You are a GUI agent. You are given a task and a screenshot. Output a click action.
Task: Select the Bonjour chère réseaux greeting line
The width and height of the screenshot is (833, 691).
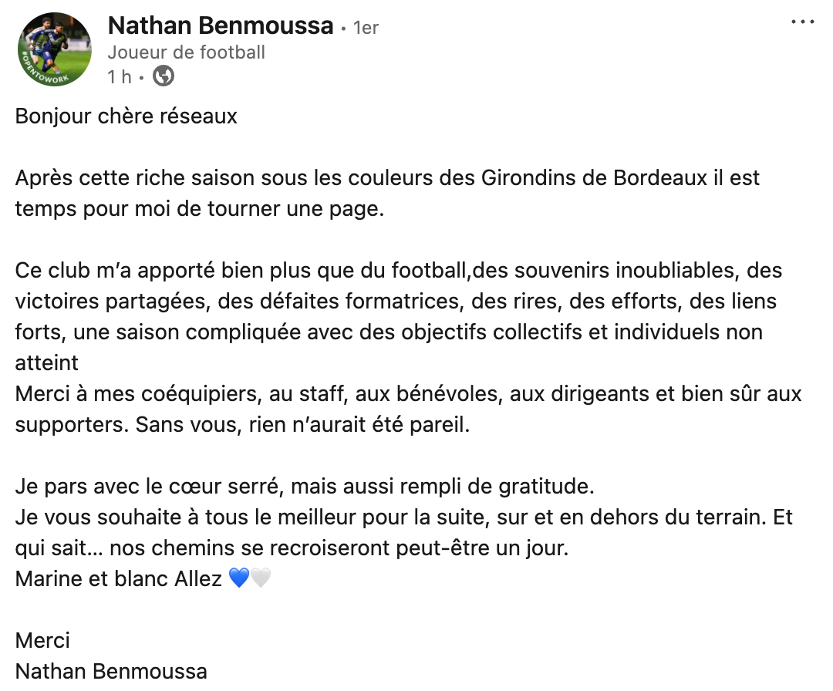click(126, 116)
